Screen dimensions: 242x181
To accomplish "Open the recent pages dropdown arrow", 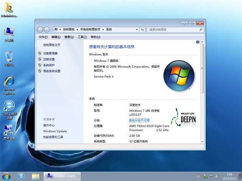I will [51, 29].
